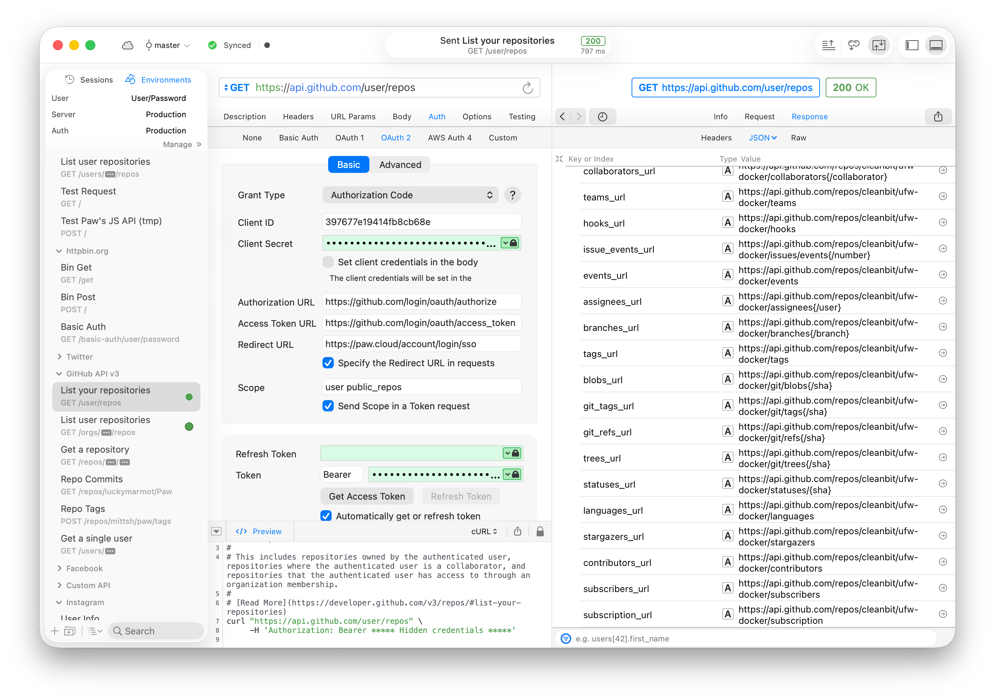
Task: Click the refresh send request icon in URL bar
Action: [527, 88]
